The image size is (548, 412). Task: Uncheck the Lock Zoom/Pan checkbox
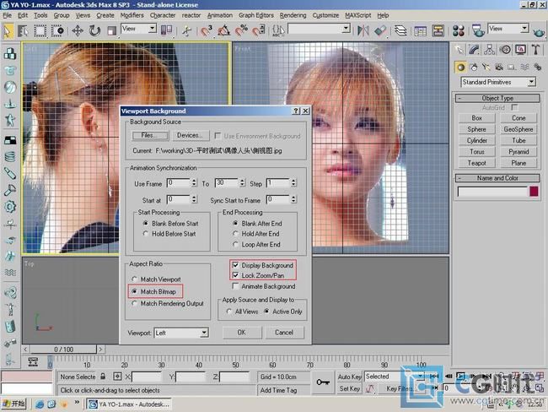pos(235,275)
